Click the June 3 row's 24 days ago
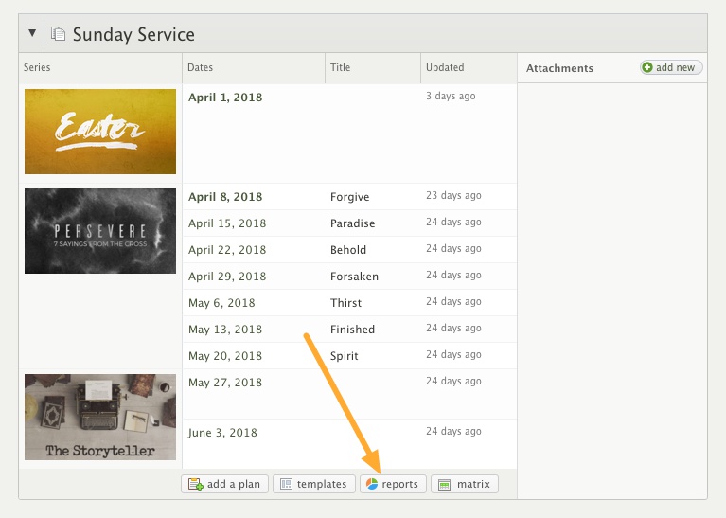726x518 pixels. pos(453,432)
